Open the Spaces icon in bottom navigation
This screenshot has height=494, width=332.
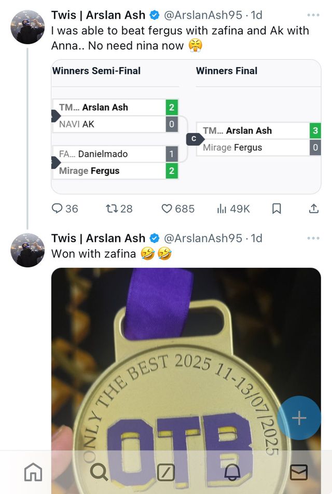(166, 473)
